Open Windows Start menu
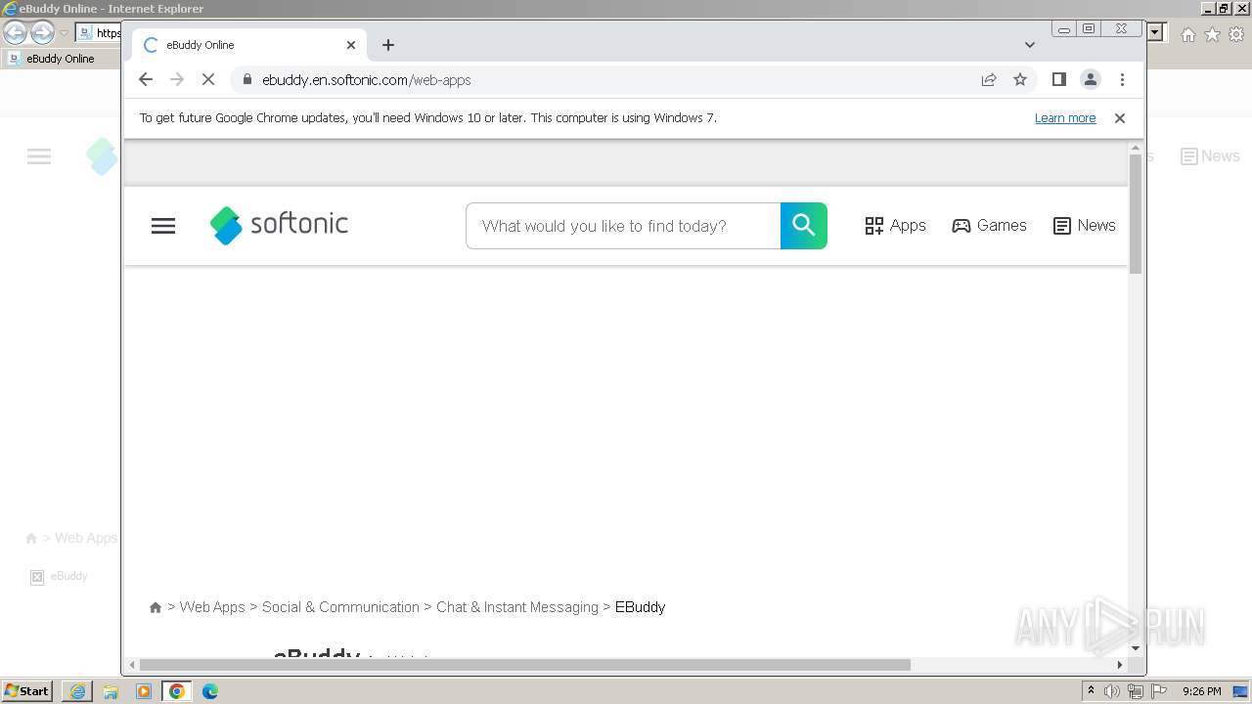Screen dimensions: 1252x704 [x=27, y=691]
